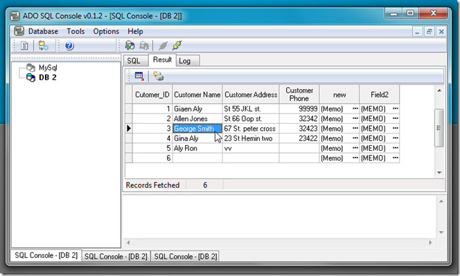Click the 67 St. peter cross address cell

[251, 129]
